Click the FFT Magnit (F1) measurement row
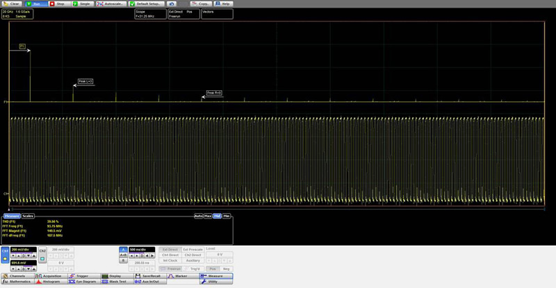The image size is (556, 288). (x=32, y=230)
